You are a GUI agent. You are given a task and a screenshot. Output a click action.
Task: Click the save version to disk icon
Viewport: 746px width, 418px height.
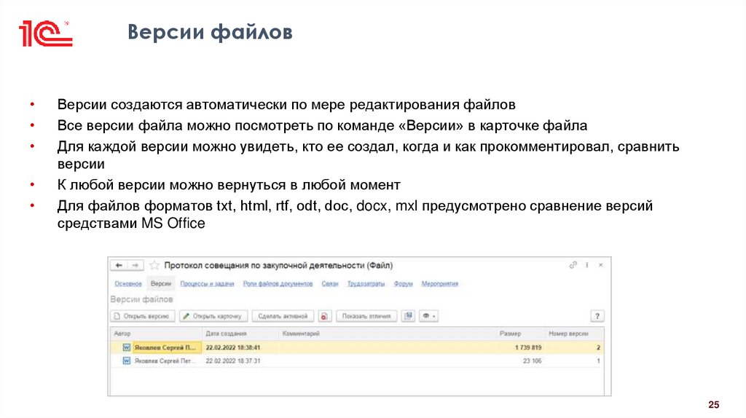click(408, 316)
